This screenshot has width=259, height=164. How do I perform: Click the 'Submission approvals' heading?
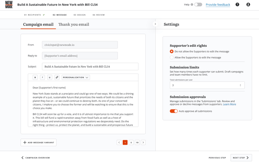pos(187,97)
